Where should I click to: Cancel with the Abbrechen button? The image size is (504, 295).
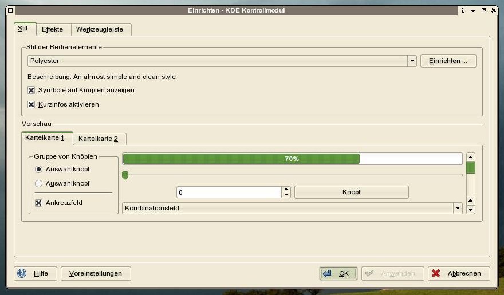[x=459, y=273]
